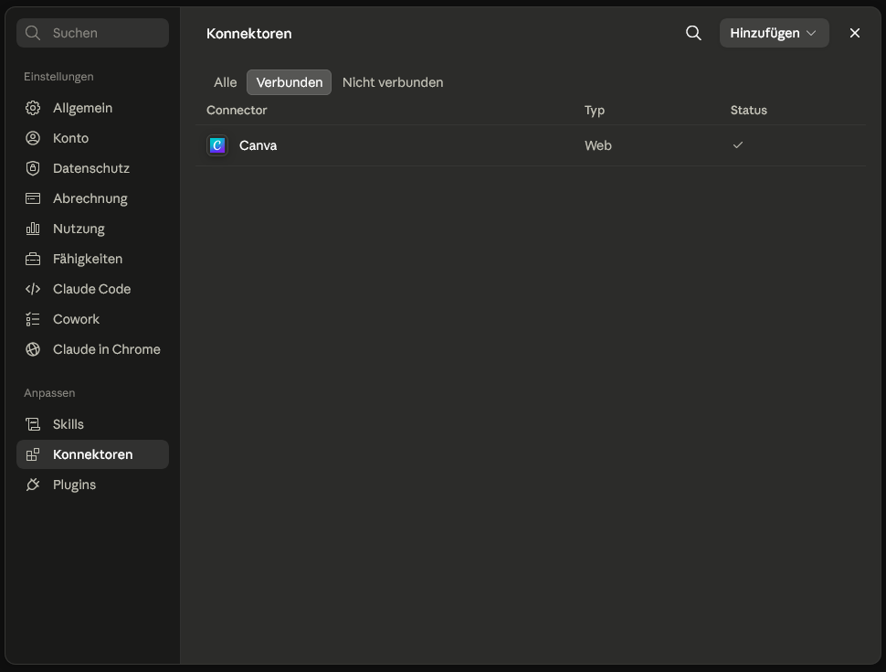Open Nutzung settings

tap(92, 229)
